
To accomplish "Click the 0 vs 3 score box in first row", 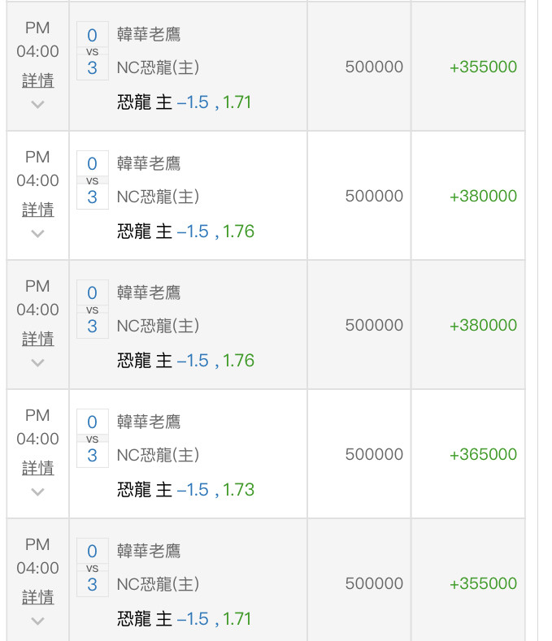I will [x=93, y=50].
